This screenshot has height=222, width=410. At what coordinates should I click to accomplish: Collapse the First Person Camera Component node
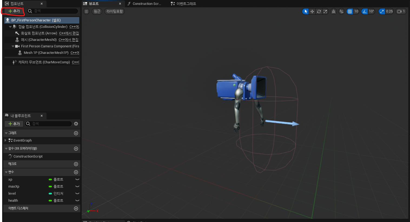tap(13, 46)
